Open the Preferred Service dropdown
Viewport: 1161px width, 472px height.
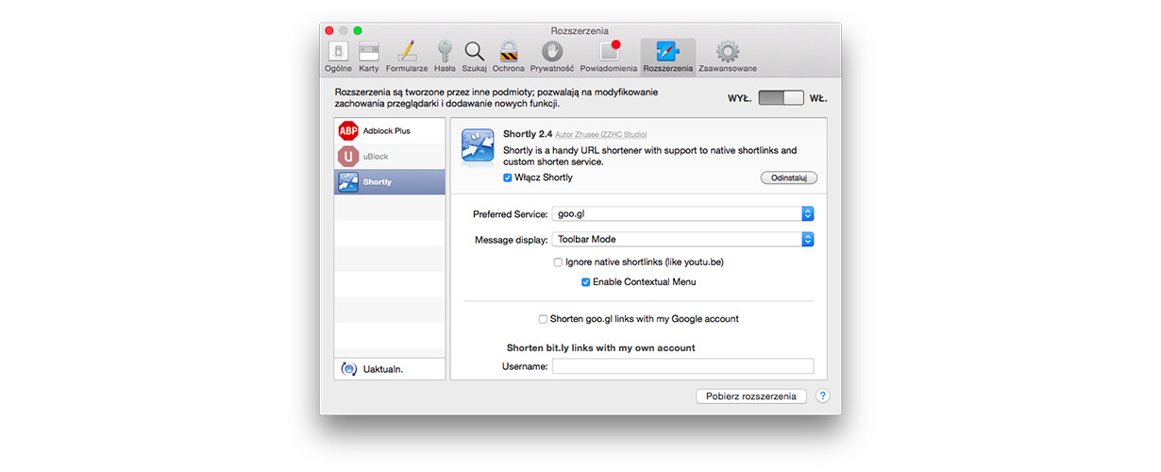coord(683,214)
